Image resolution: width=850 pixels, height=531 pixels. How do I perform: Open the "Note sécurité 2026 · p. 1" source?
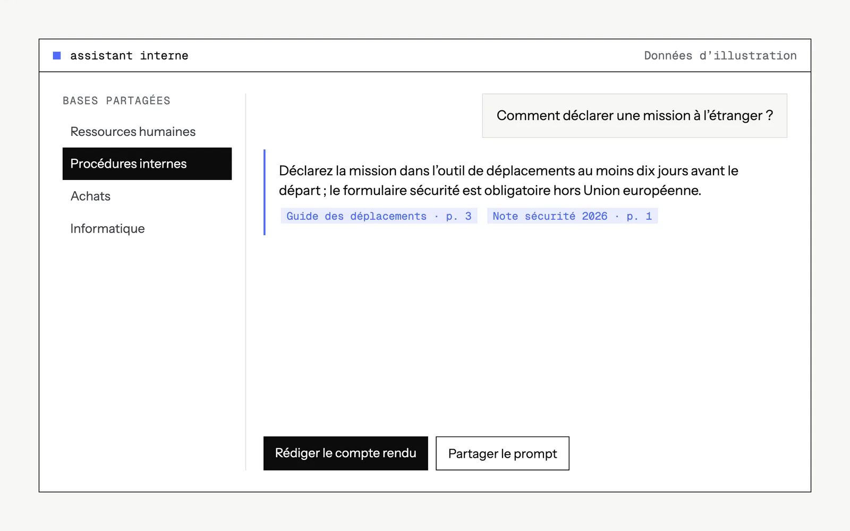click(572, 216)
